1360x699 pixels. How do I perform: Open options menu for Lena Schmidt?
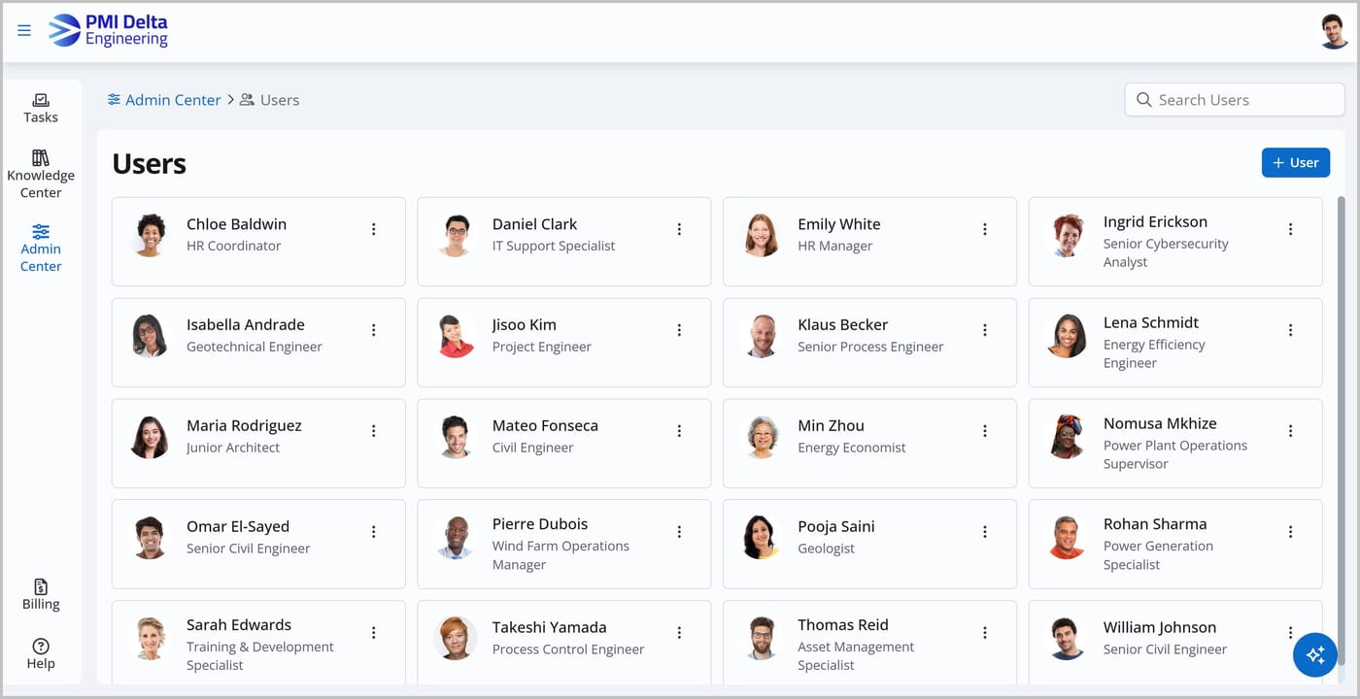[1290, 330]
